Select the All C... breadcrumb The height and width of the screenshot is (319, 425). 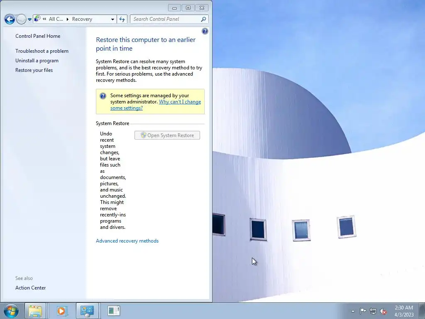[56, 19]
